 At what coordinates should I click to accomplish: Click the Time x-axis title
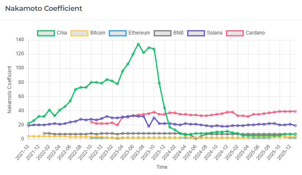[162, 167]
